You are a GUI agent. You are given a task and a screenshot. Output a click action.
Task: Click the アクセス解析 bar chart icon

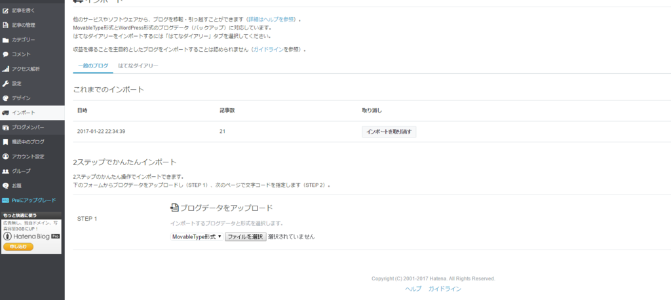pyautogui.click(x=5, y=69)
